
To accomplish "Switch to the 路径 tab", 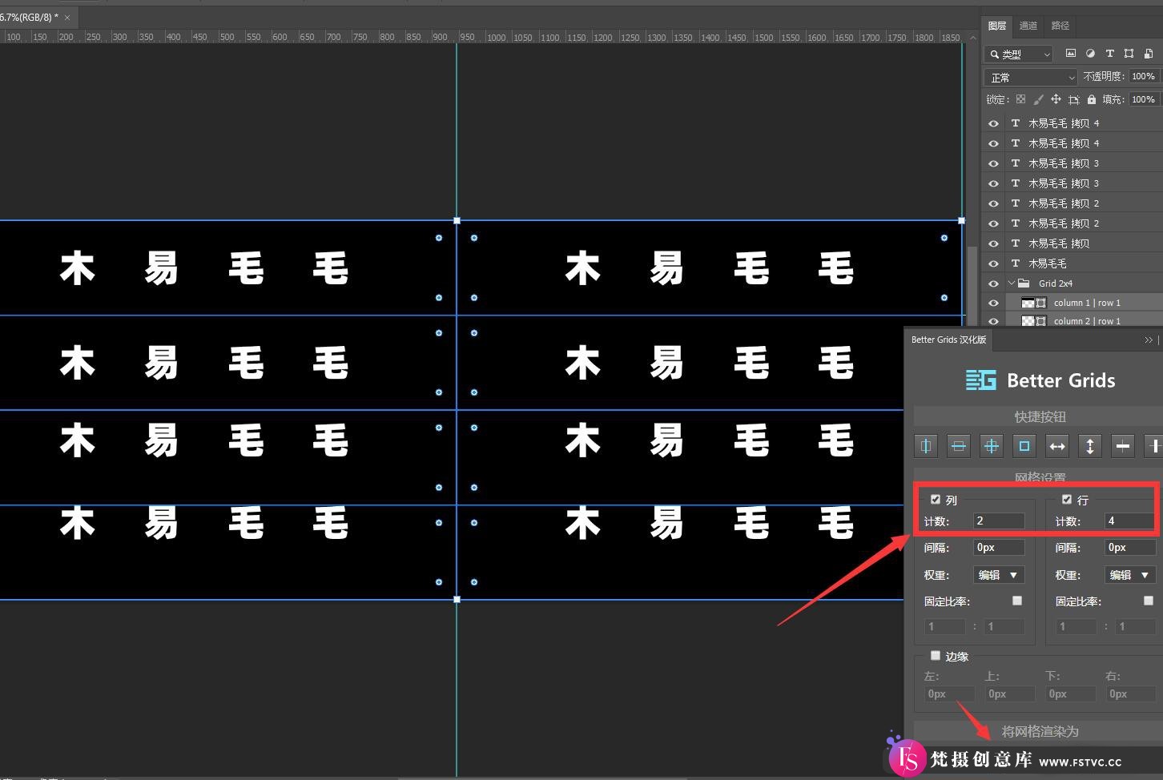I will (1060, 26).
